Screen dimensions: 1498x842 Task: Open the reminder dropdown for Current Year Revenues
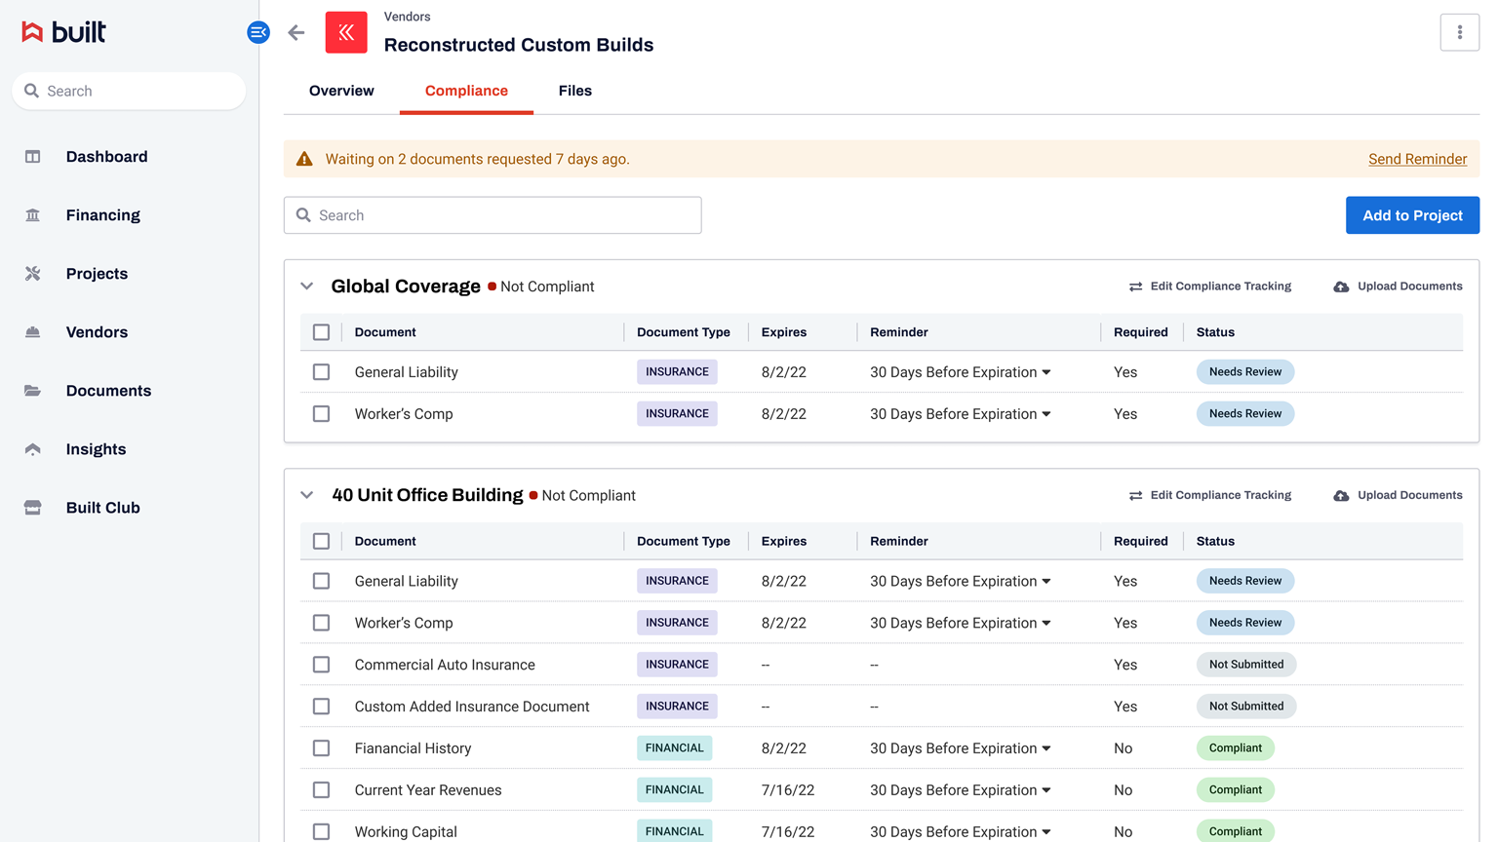961,790
